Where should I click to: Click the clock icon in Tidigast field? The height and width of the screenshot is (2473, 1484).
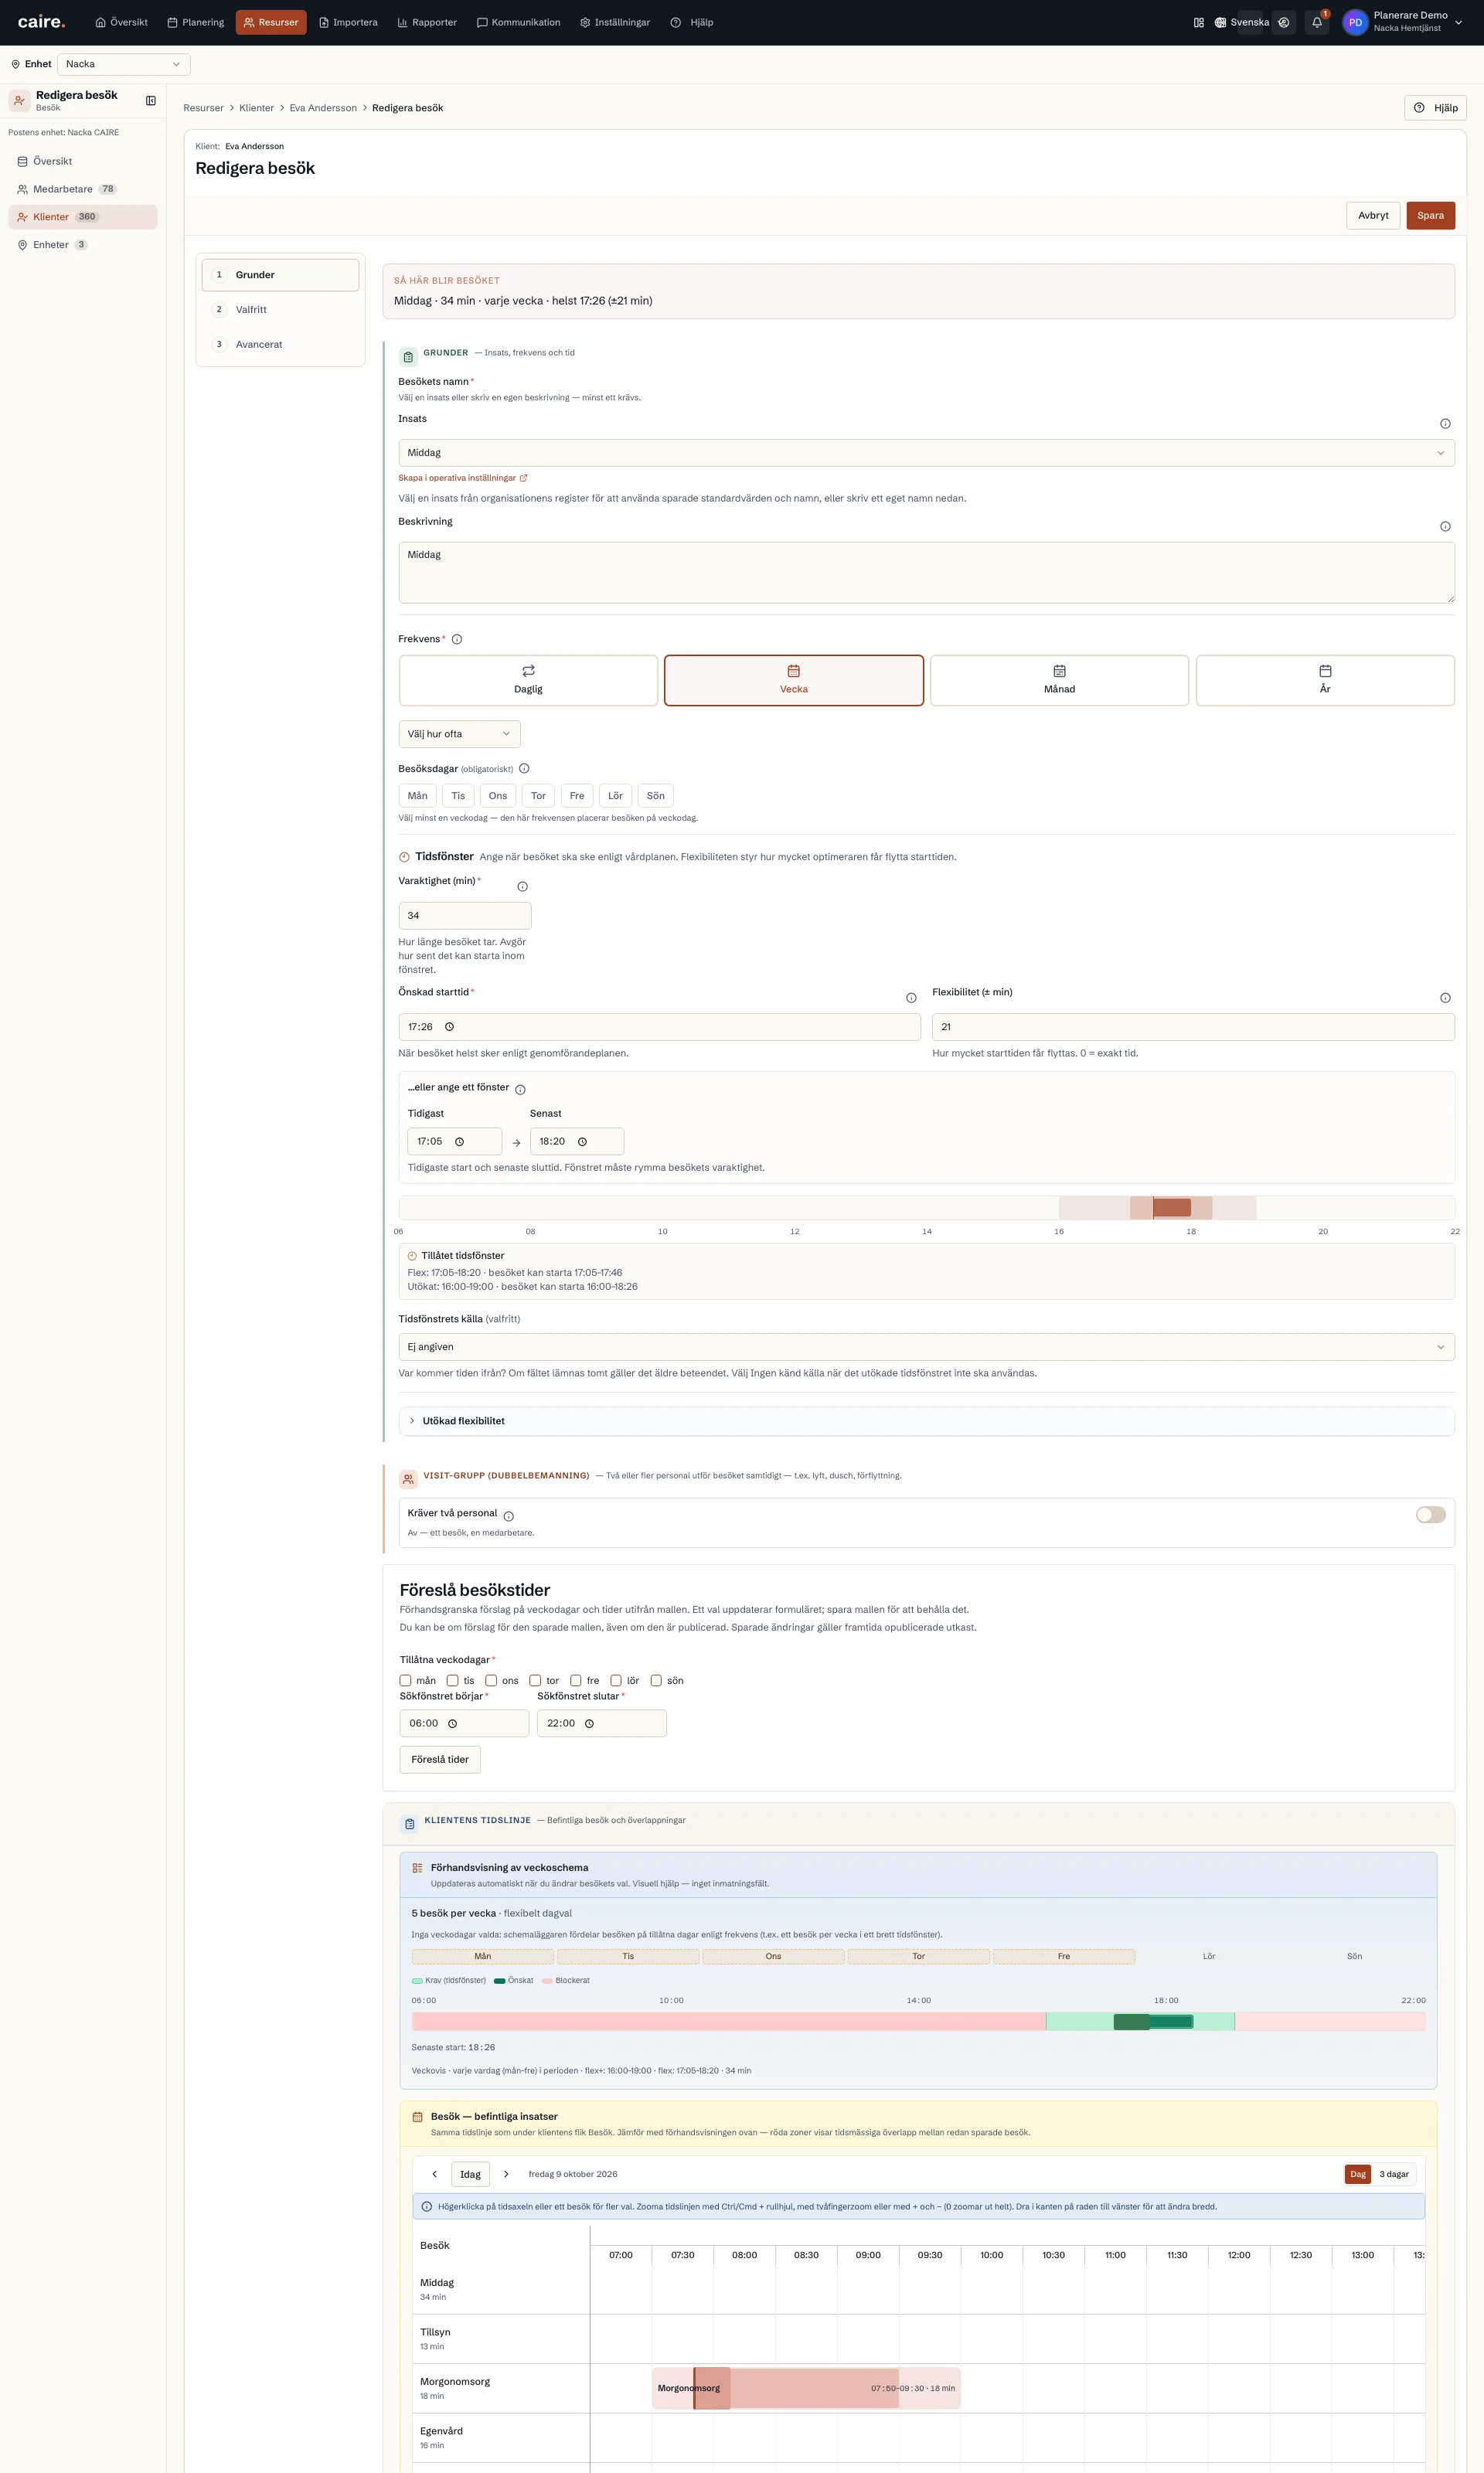tap(460, 1141)
